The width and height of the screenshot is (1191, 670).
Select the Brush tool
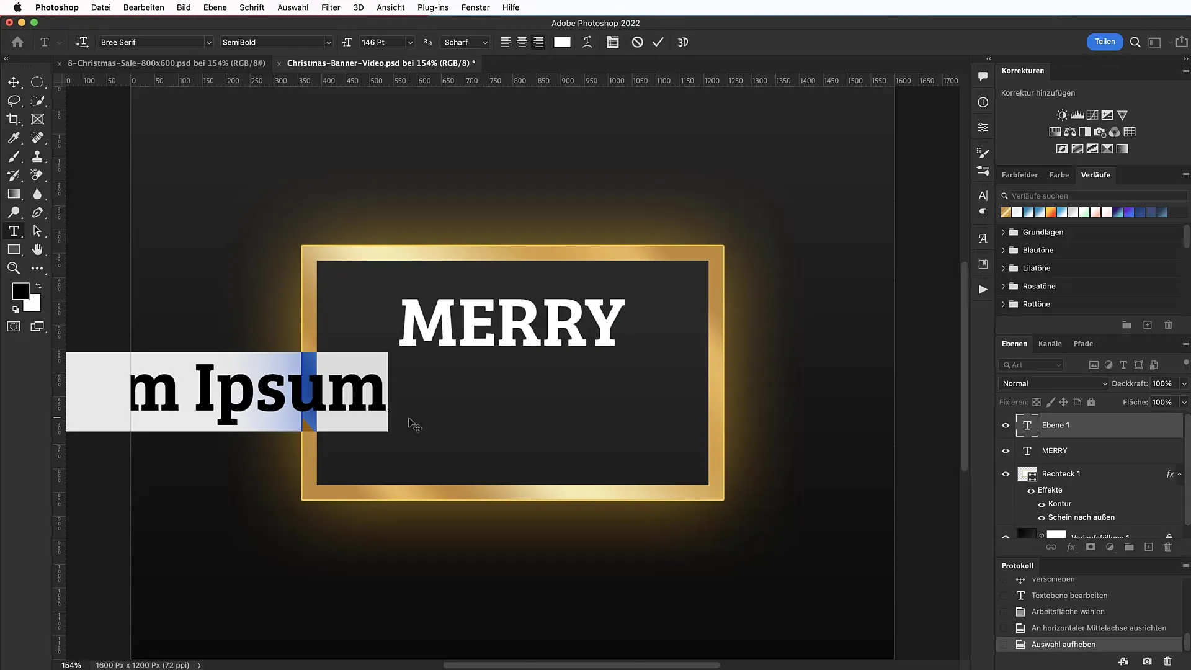pos(14,156)
